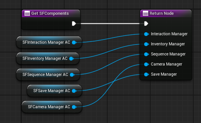The width and height of the screenshot is (201, 123).
Task: Click the white execution wire between nodes
Action: click(110, 24)
